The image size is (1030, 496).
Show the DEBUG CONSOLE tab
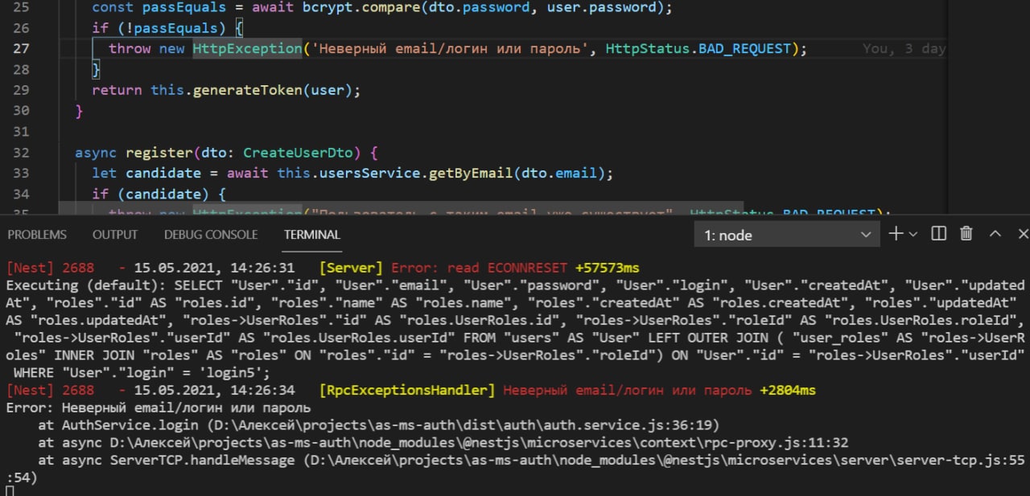tap(211, 235)
